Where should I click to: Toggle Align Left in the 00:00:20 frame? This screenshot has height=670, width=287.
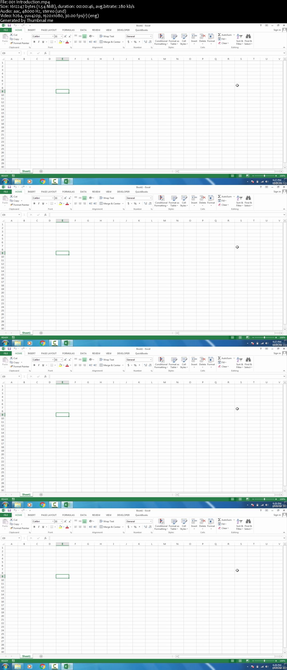point(76,203)
